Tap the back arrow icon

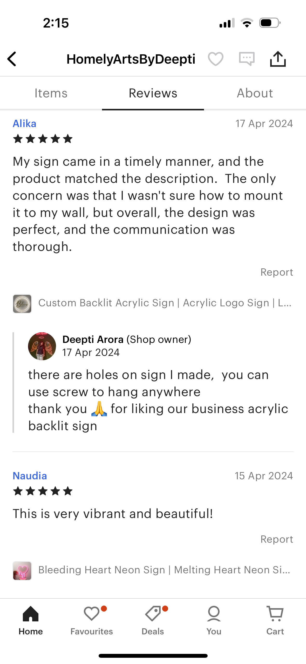12,59
